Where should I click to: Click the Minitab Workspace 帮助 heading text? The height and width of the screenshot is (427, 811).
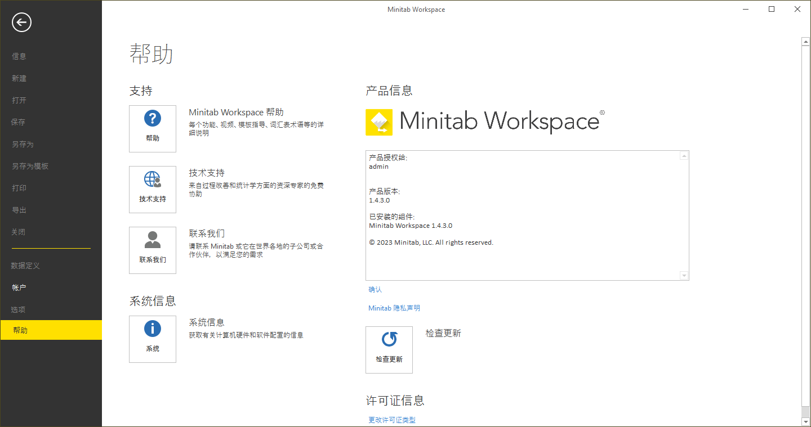(x=237, y=113)
